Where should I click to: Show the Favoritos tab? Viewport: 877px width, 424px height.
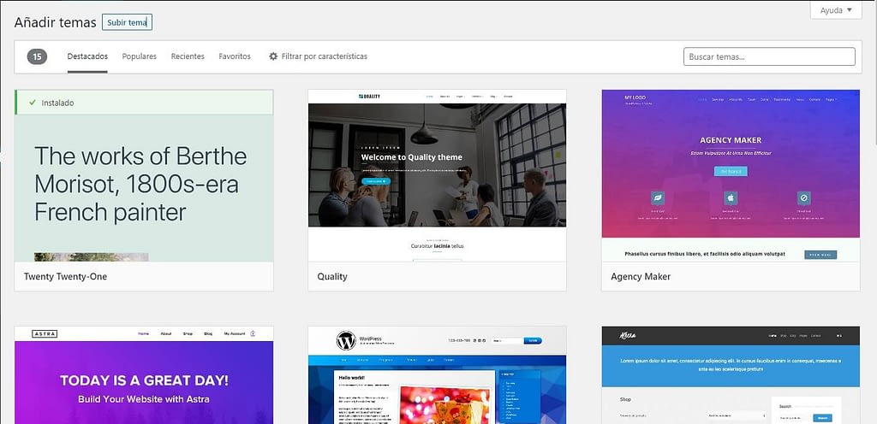(x=235, y=56)
